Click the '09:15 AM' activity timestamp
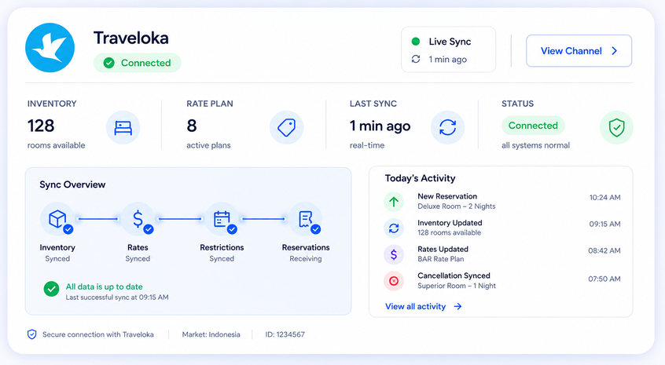 (604, 224)
